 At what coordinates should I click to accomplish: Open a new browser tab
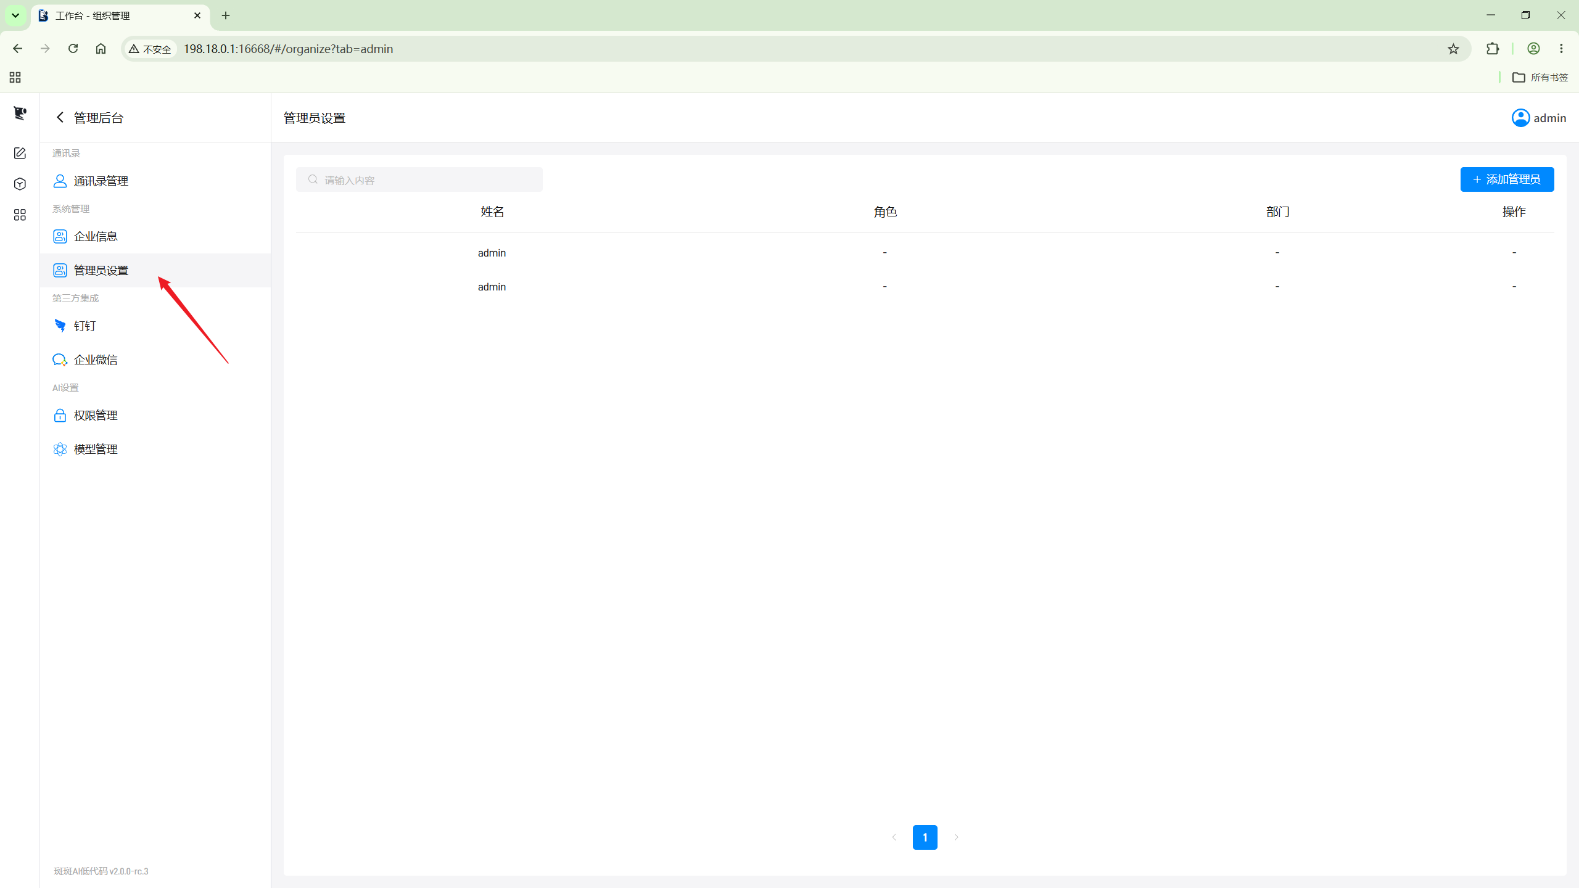click(226, 15)
